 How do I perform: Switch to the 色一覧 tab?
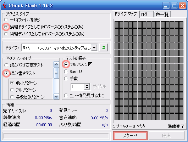162,15
